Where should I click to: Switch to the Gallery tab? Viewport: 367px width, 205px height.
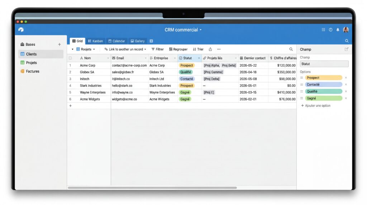[x=138, y=41]
